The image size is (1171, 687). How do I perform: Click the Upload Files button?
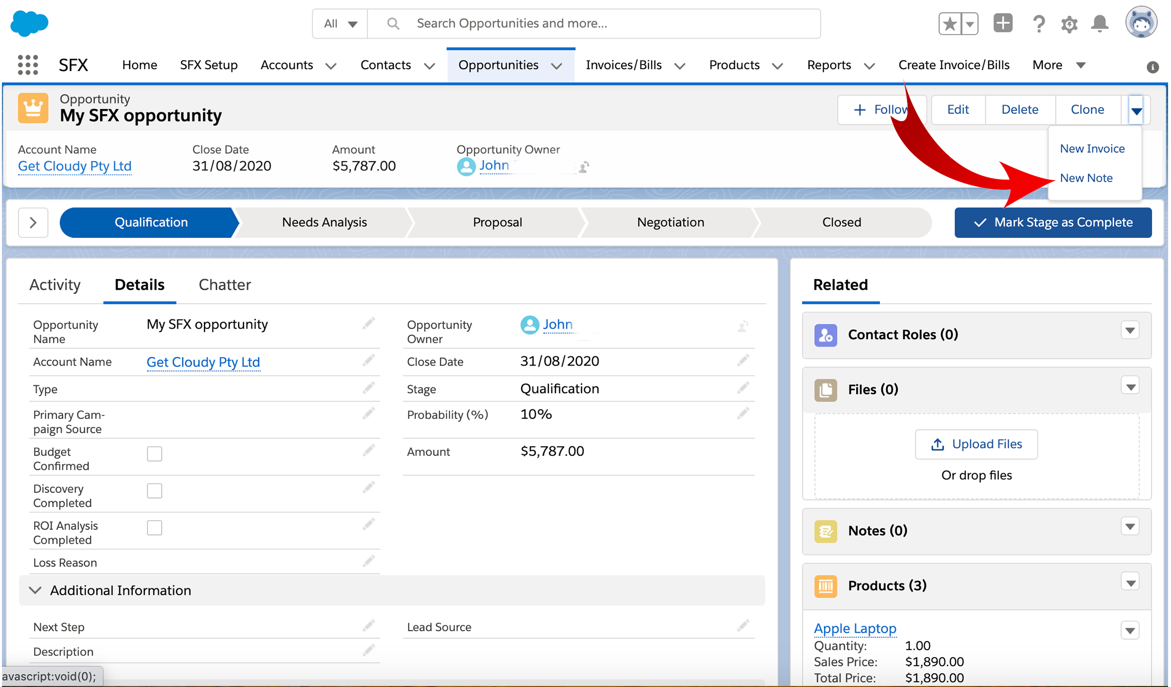point(976,444)
